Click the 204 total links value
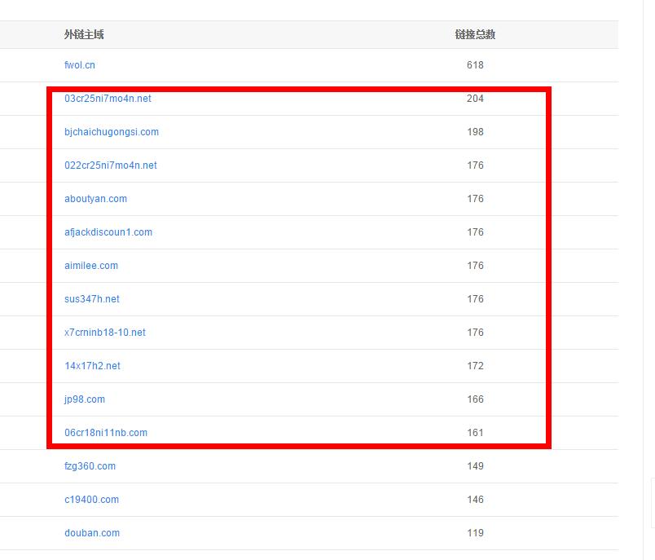The width and height of the screenshot is (655, 560). tap(475, 99)
